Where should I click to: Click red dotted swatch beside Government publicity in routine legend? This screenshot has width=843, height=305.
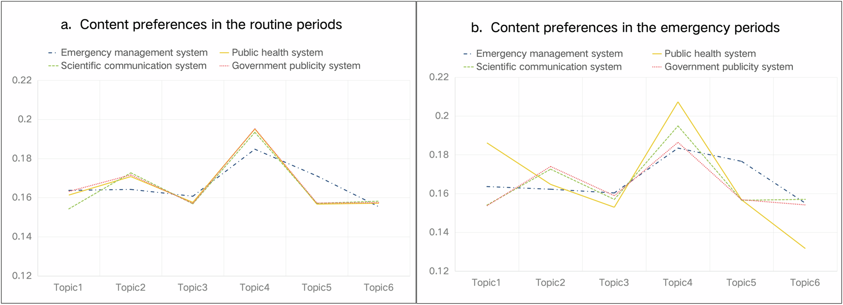[224, 66]
